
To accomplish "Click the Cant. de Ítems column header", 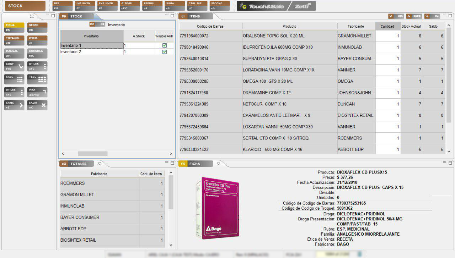I will point(151,174).
